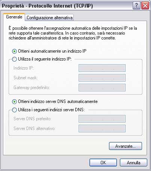Click the Subnet mask label
The image size is (151, 171).
point(25,78)
